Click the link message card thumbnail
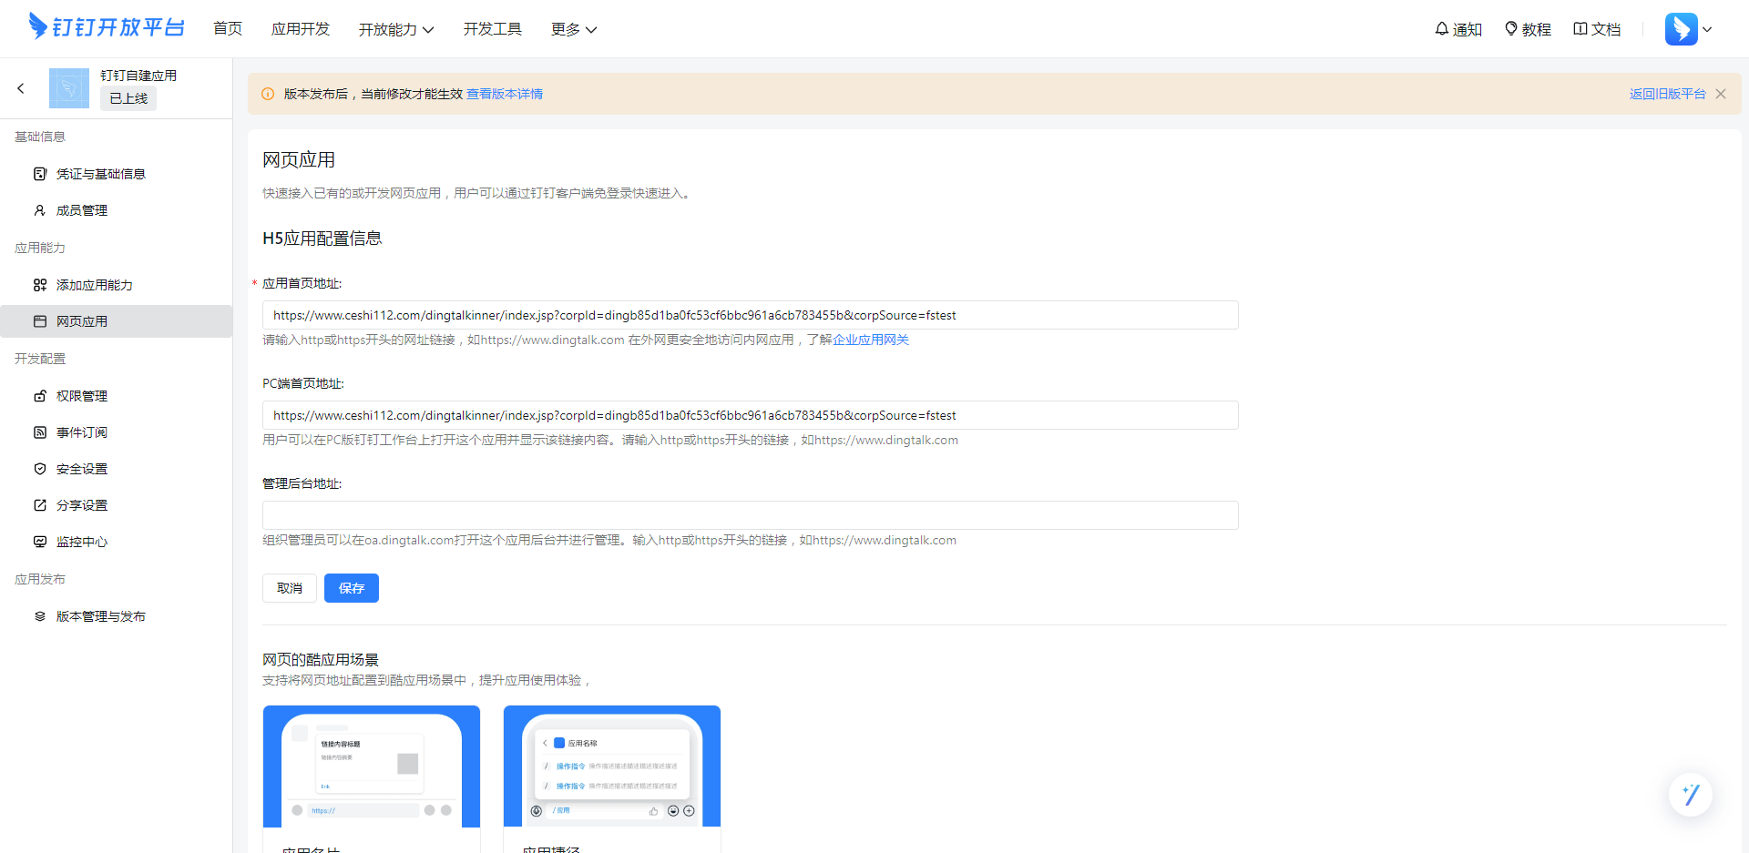The image size is (1749, 853). click(372, 767)
